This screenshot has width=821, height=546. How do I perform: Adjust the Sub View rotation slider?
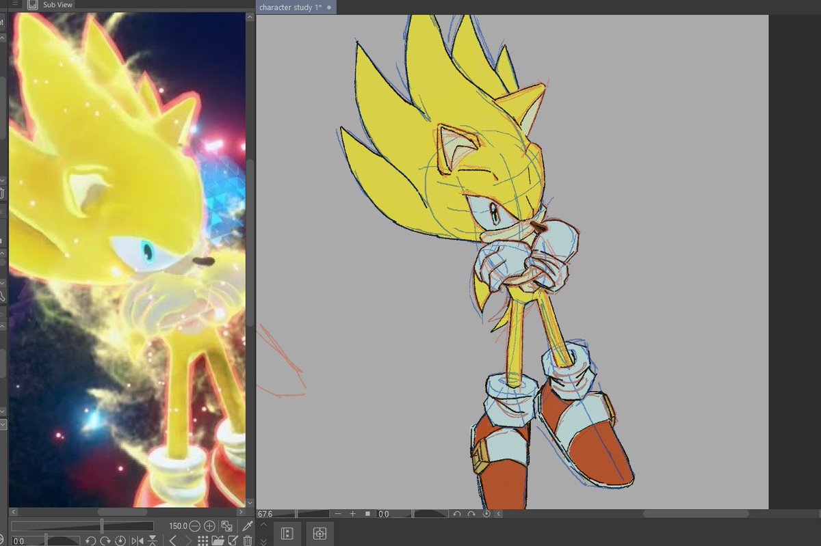click(x=46, y=541)
